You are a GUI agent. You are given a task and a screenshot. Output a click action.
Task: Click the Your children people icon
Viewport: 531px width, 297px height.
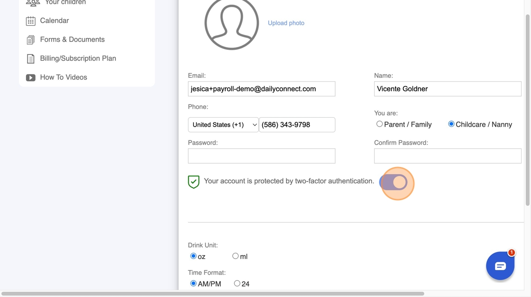(33, 3)
